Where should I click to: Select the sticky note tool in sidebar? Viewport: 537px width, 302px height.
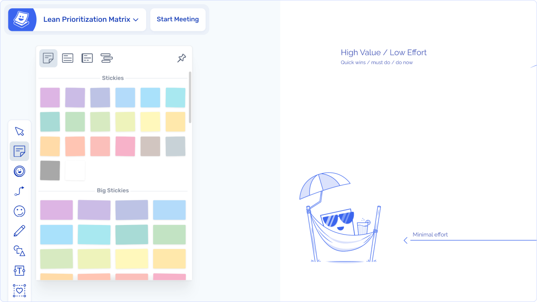[19, 151]
